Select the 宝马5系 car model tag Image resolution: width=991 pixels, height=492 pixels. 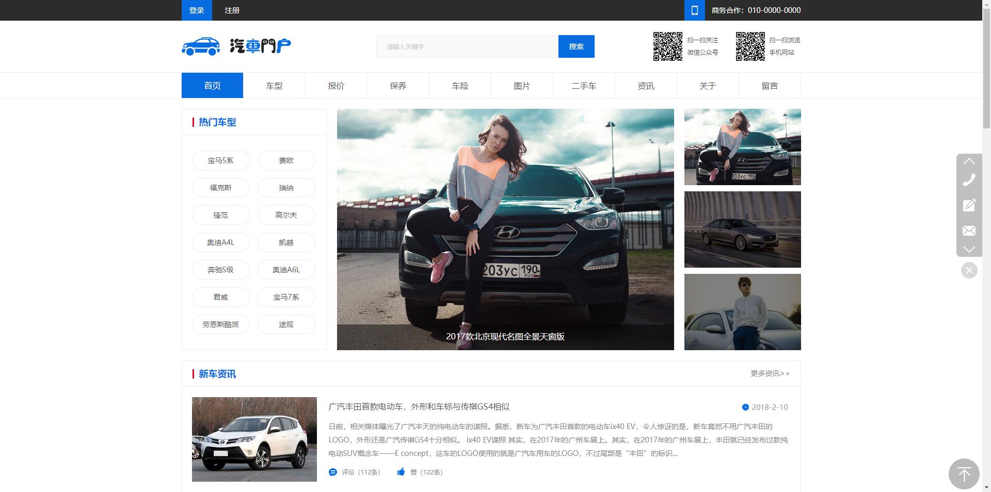(220, 160)
